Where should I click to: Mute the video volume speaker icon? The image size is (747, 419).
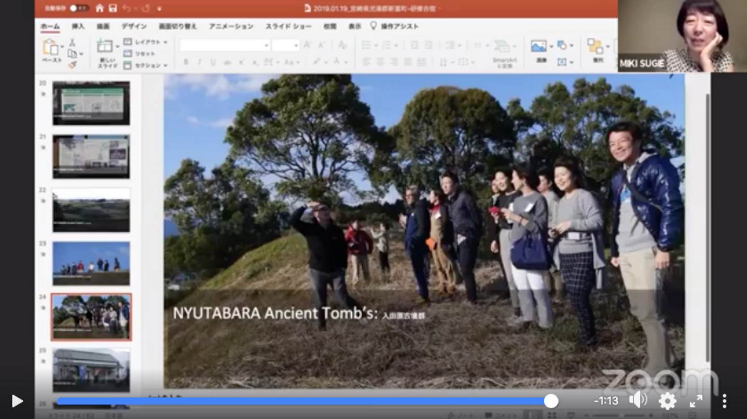click(x=638, y=400)
